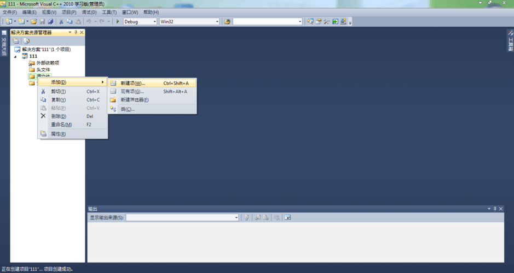Image resolution: width=514 pixels, height=273 pixels.
Task: Collapse the 111 project tree node
Action: 15,57
